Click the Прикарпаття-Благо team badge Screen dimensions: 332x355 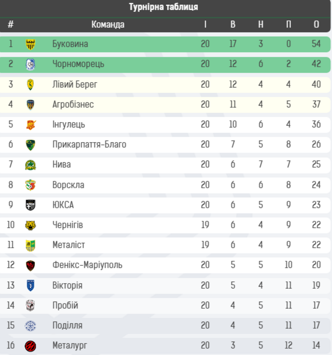[30, 144]
